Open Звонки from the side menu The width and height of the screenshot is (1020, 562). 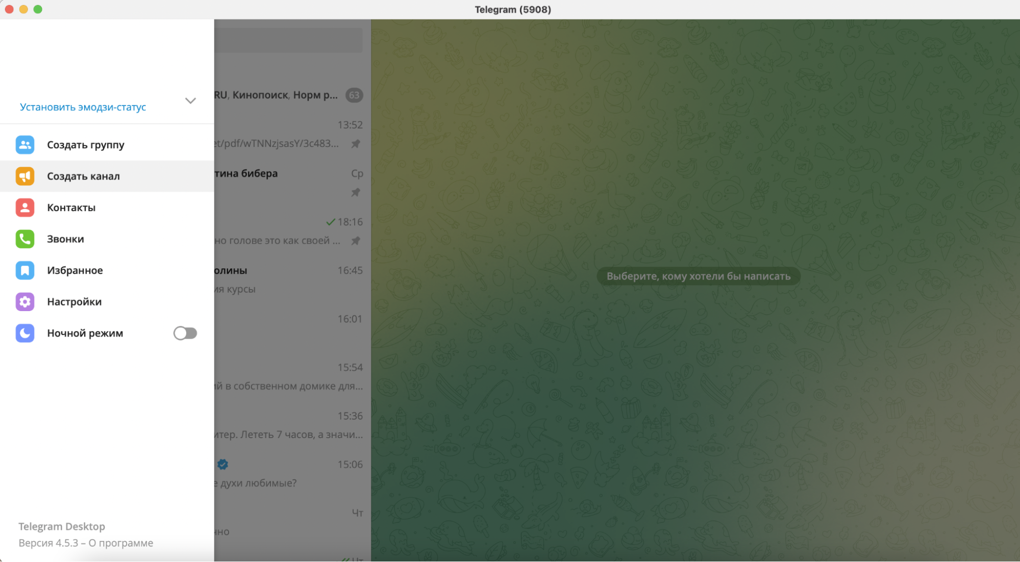107,239
